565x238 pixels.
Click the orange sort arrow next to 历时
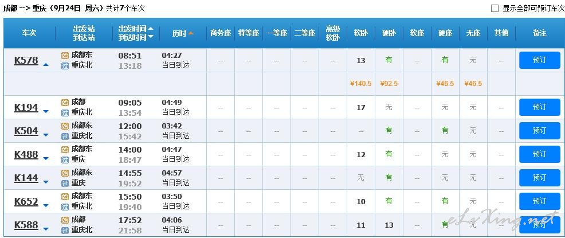(191, 33)
